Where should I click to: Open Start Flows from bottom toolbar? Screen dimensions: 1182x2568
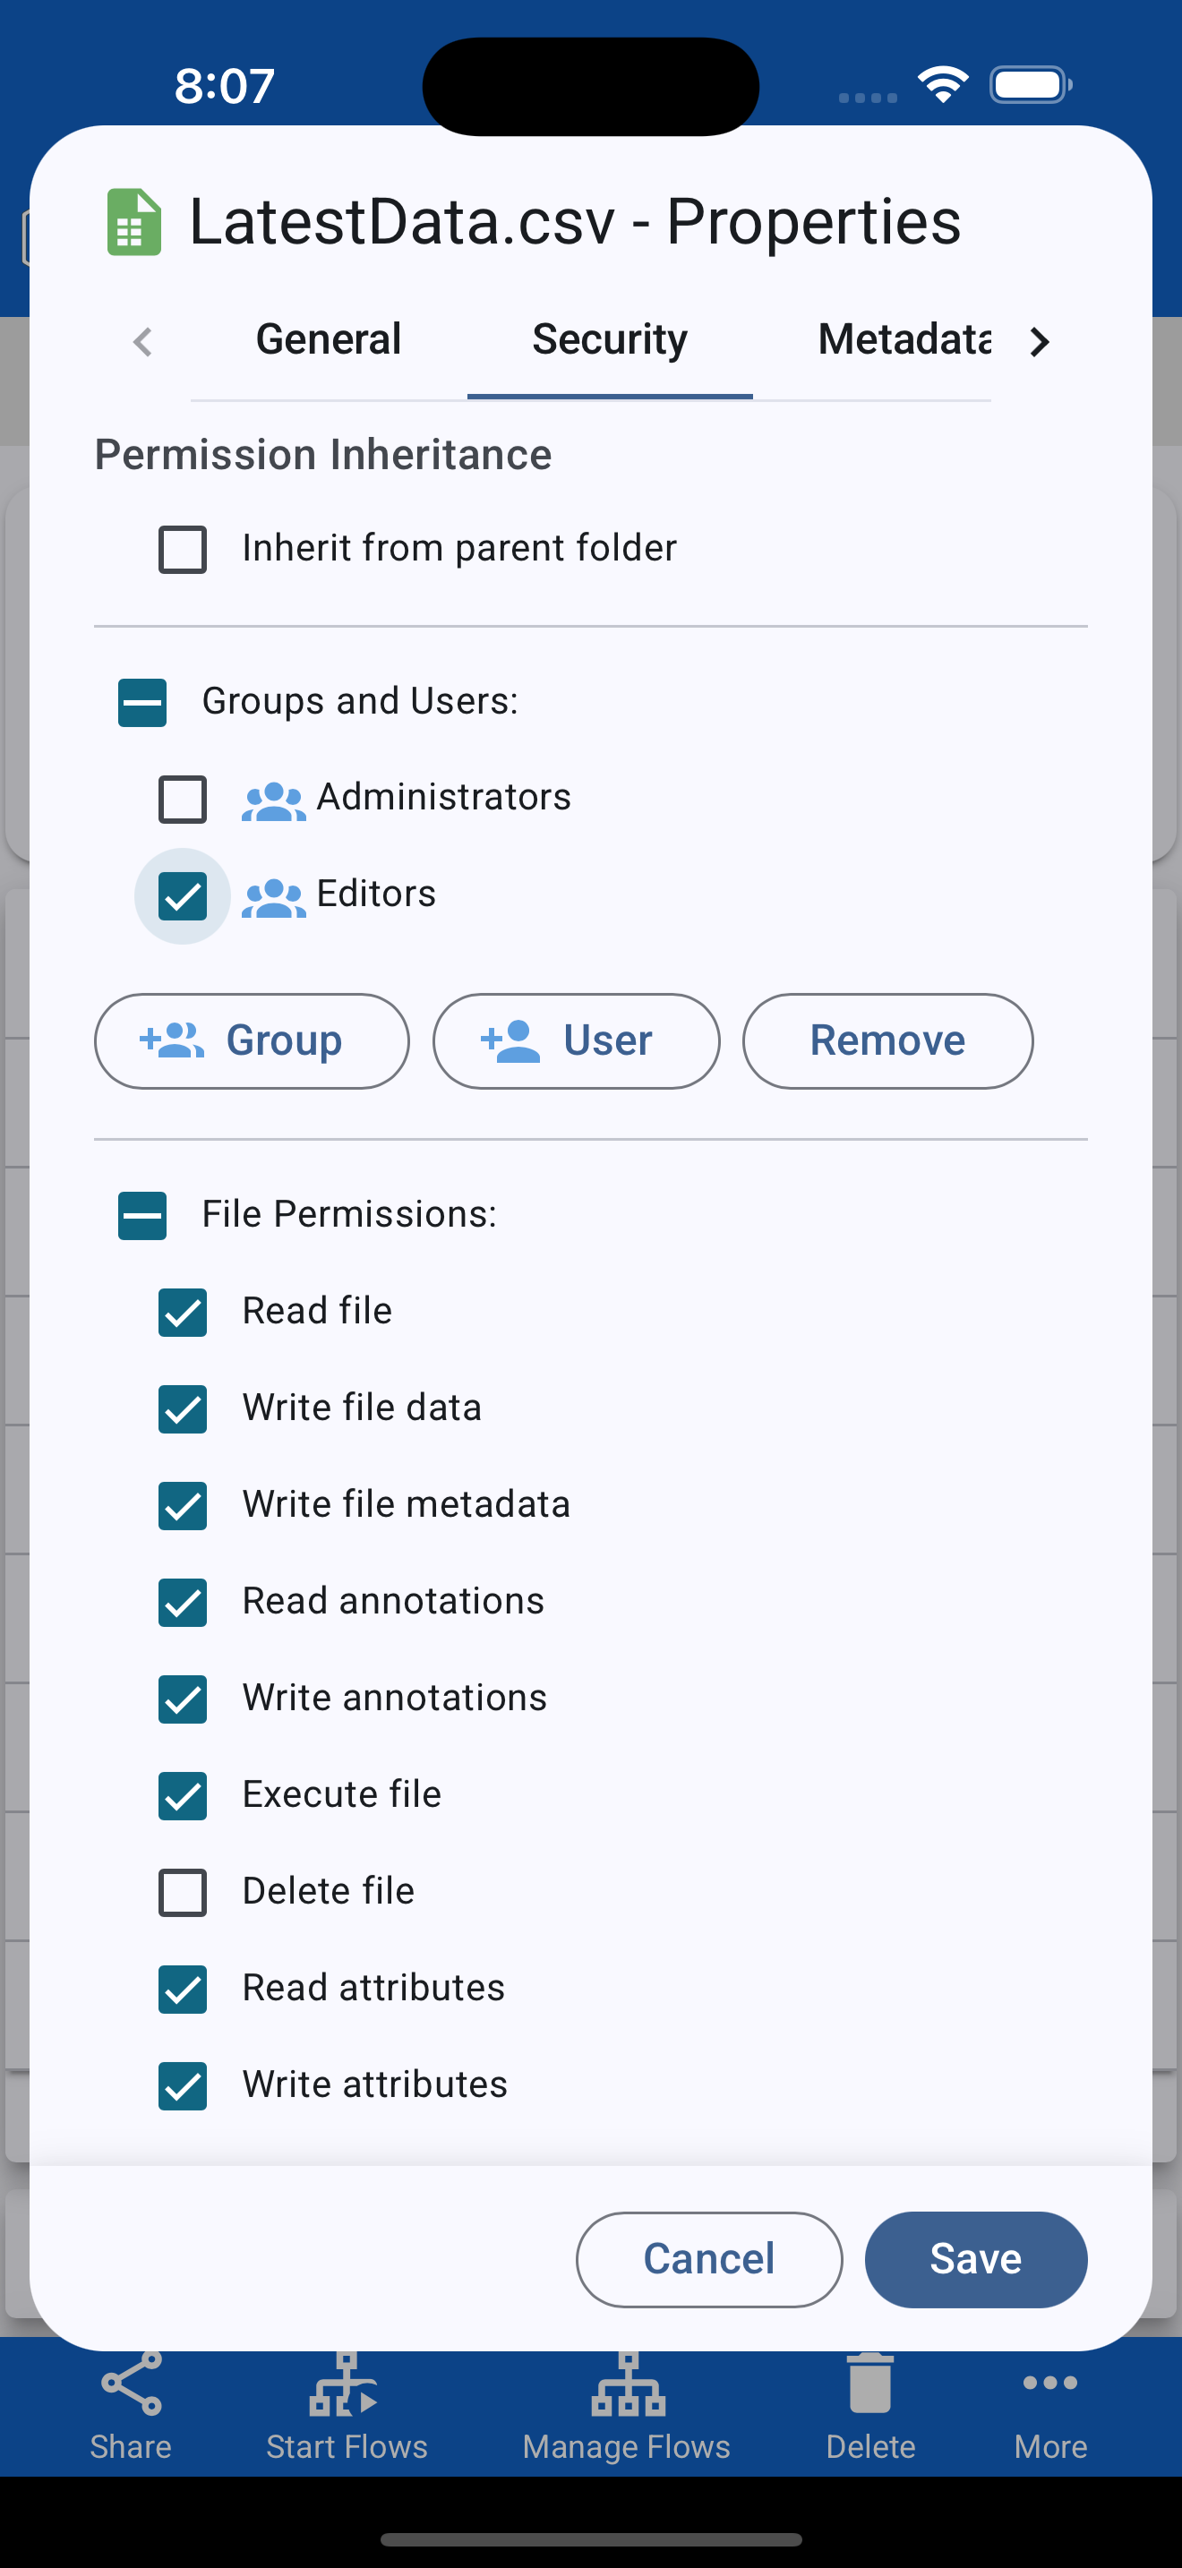pyautogui.click(x=344, y=2385)
